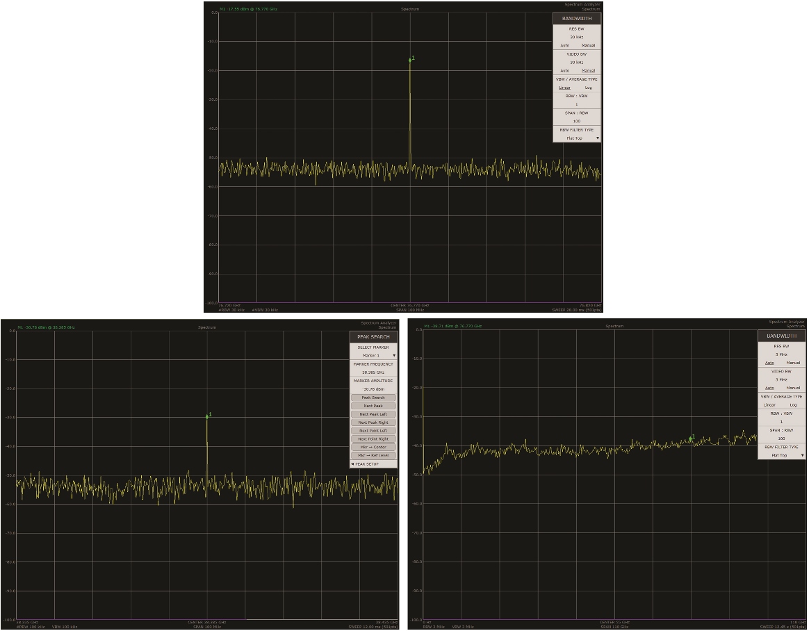The height and width of the screenshot is (631, 809).
Task: Click marker 1 diamond on the 76.770 GHz peak
Action: tap(410, 60)
